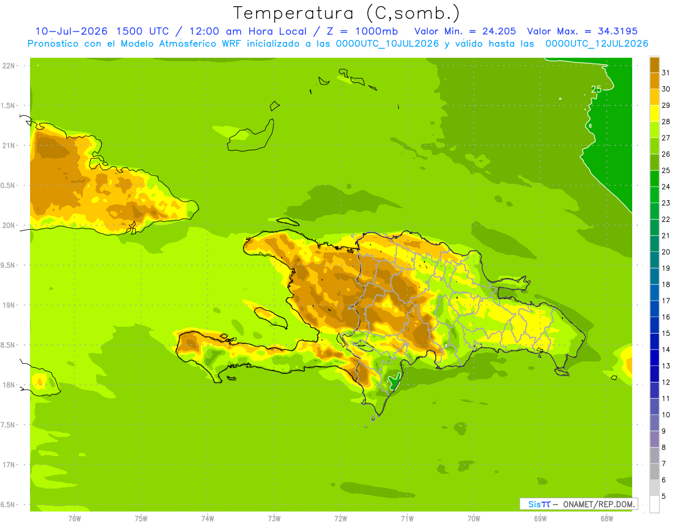Click the '76W' longitude axis label
Screen dimensions: 681x526
[74, 519]
